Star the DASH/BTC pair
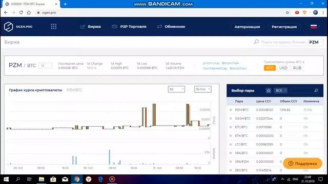Viewport: 328px width, 184px height. [x=231, y=119]
